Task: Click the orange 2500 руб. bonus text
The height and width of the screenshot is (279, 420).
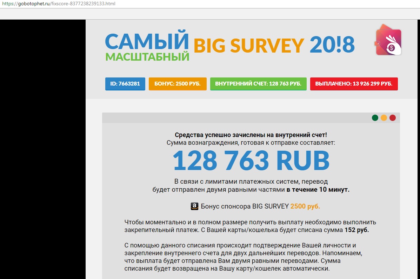Action: [x=305, y=206]
